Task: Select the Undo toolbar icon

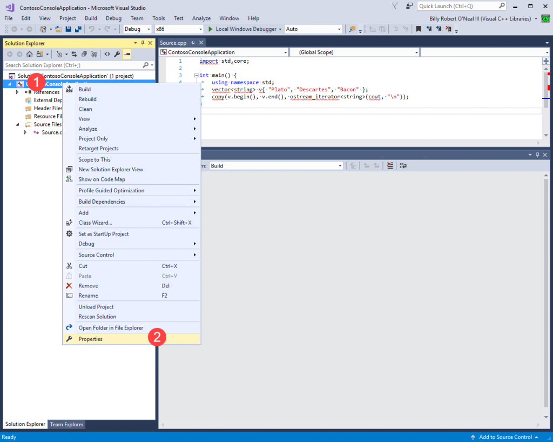Action: pos(92,29)
